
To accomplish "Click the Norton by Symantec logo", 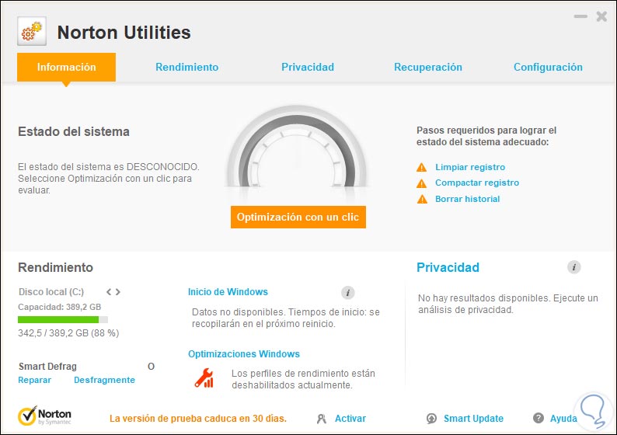I will (44, 416).
